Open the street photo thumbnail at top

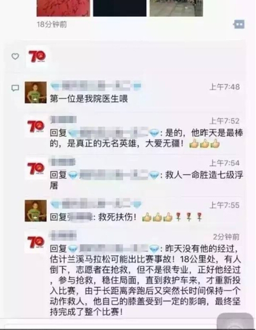176,8
